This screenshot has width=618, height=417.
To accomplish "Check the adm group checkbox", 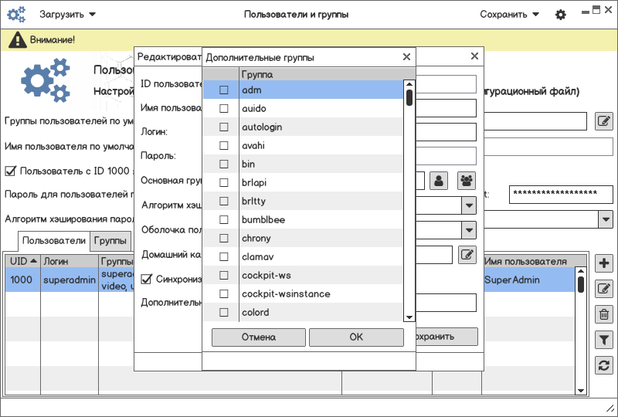I will 224,90.
